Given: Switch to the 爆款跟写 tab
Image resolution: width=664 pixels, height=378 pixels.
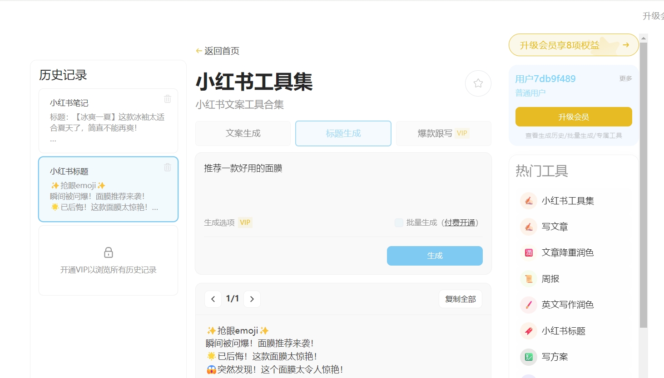Looking at the screenshot, I should point(443,133).
